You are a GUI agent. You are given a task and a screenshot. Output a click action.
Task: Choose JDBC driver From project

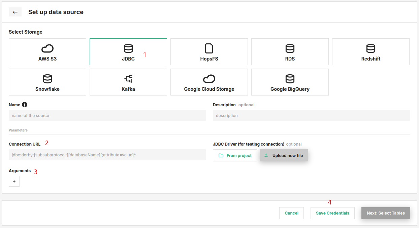click(x=235, y=155)
